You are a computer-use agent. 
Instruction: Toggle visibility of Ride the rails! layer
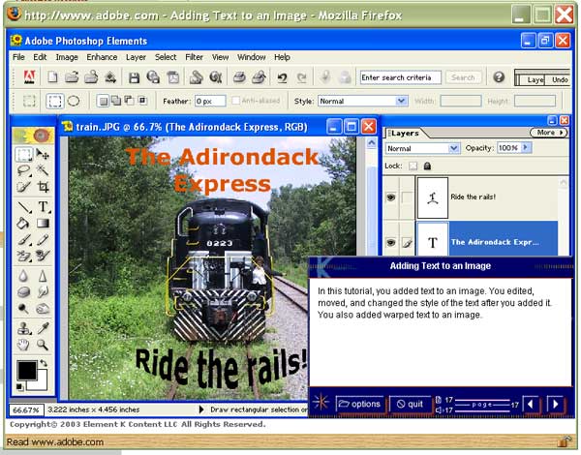(x=391, y=197)
